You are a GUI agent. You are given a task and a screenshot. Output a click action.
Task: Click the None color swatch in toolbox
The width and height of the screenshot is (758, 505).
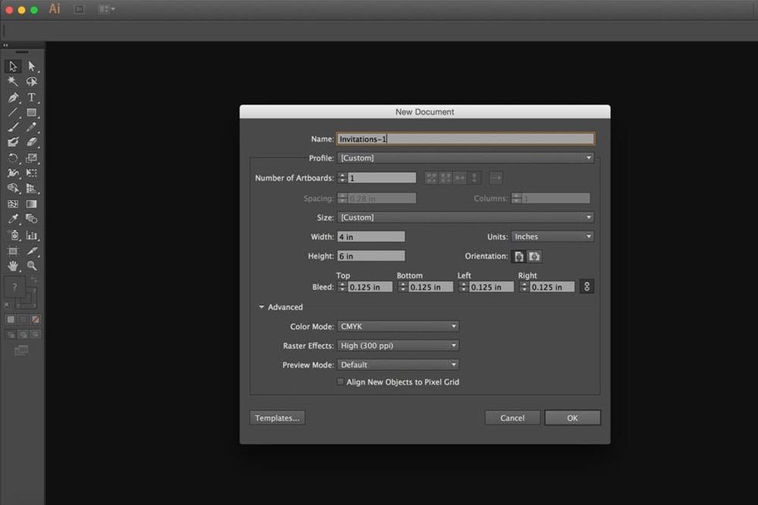pos(36,319)
